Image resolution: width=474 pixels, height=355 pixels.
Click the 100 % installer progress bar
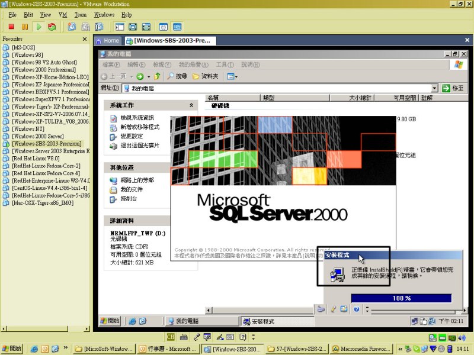coord(402,298)
